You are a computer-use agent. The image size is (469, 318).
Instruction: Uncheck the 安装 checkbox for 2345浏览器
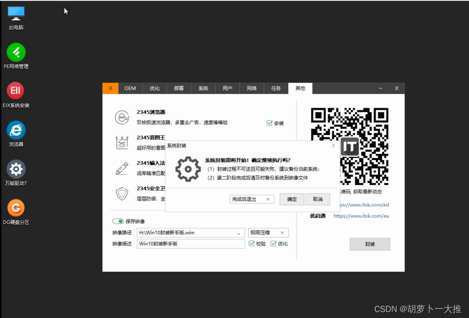pos(270,122)
